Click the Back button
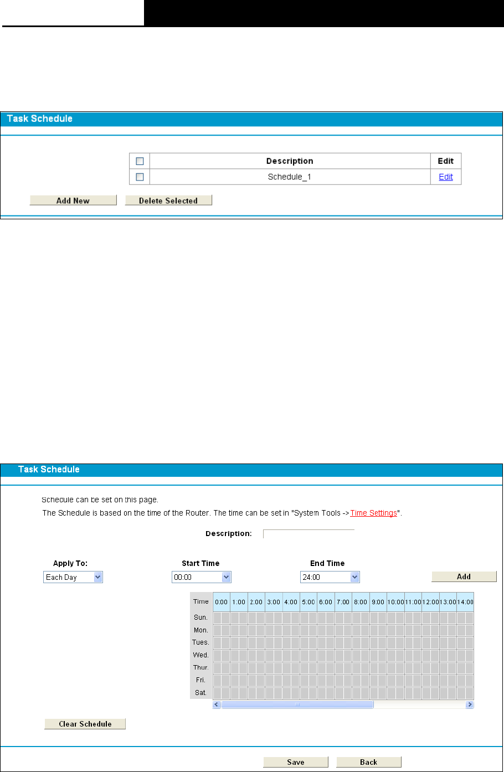Image resolution: width=504 pixels, height=772 pixels. point(369,762)
